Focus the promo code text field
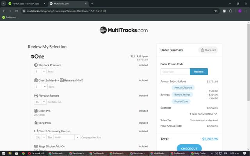The image size is (250, 156). pyautogui.click(x=175, y=72)
